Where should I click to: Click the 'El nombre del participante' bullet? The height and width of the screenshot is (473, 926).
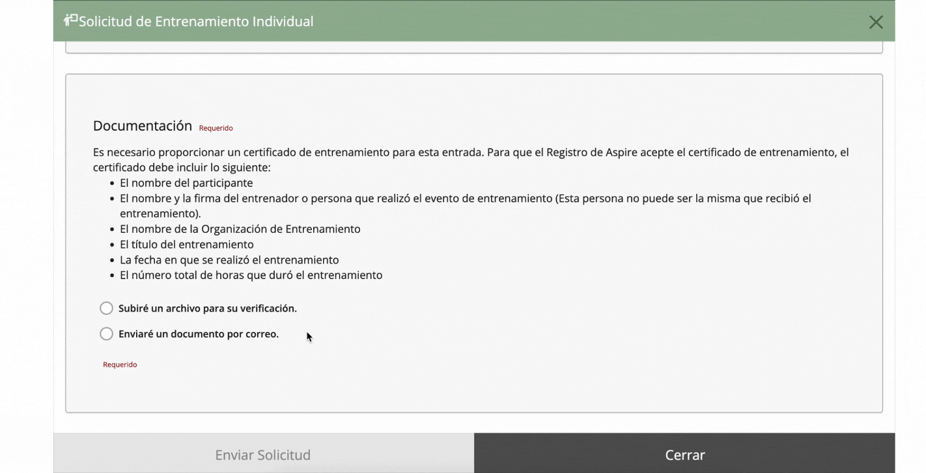pyautogui.click(x=186, y=183)
